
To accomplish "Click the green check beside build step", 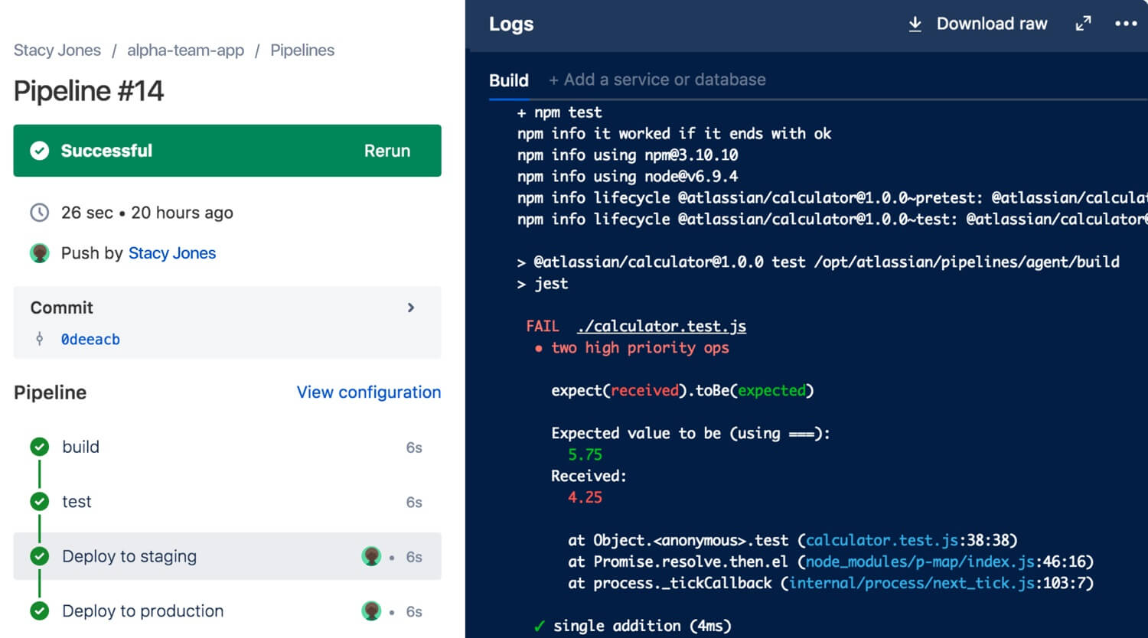I will point(39,447).
